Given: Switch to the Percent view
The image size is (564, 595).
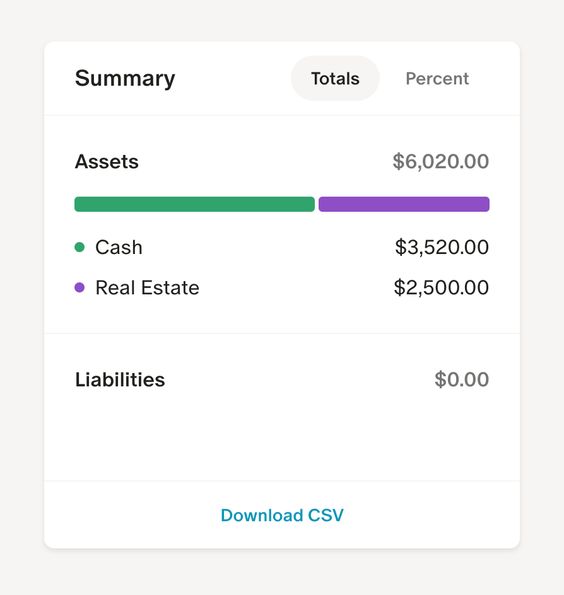Looking at the screenshot, I should (437, 78).
